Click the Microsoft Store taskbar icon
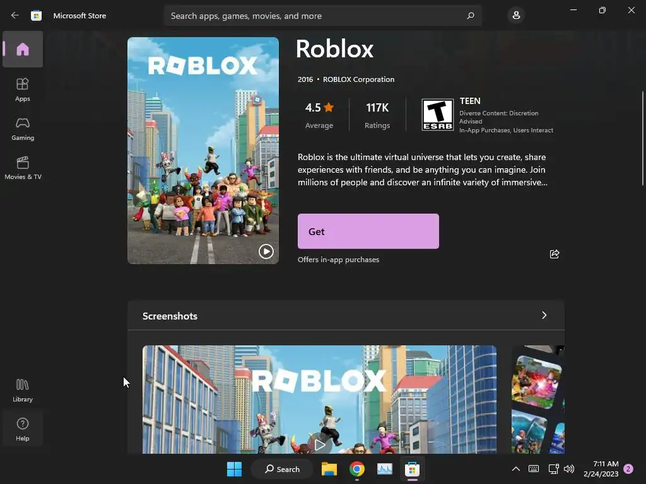Screen dimensions: 646x484 412,469
